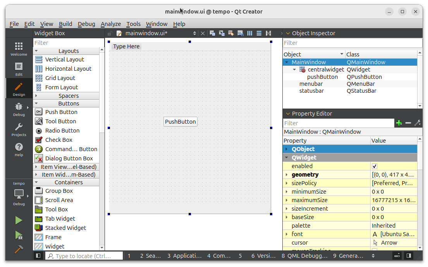This screenshot has height=267, width=428.
Task: Select Vertical Layout in Widget Box
Action: pos(65,60)
